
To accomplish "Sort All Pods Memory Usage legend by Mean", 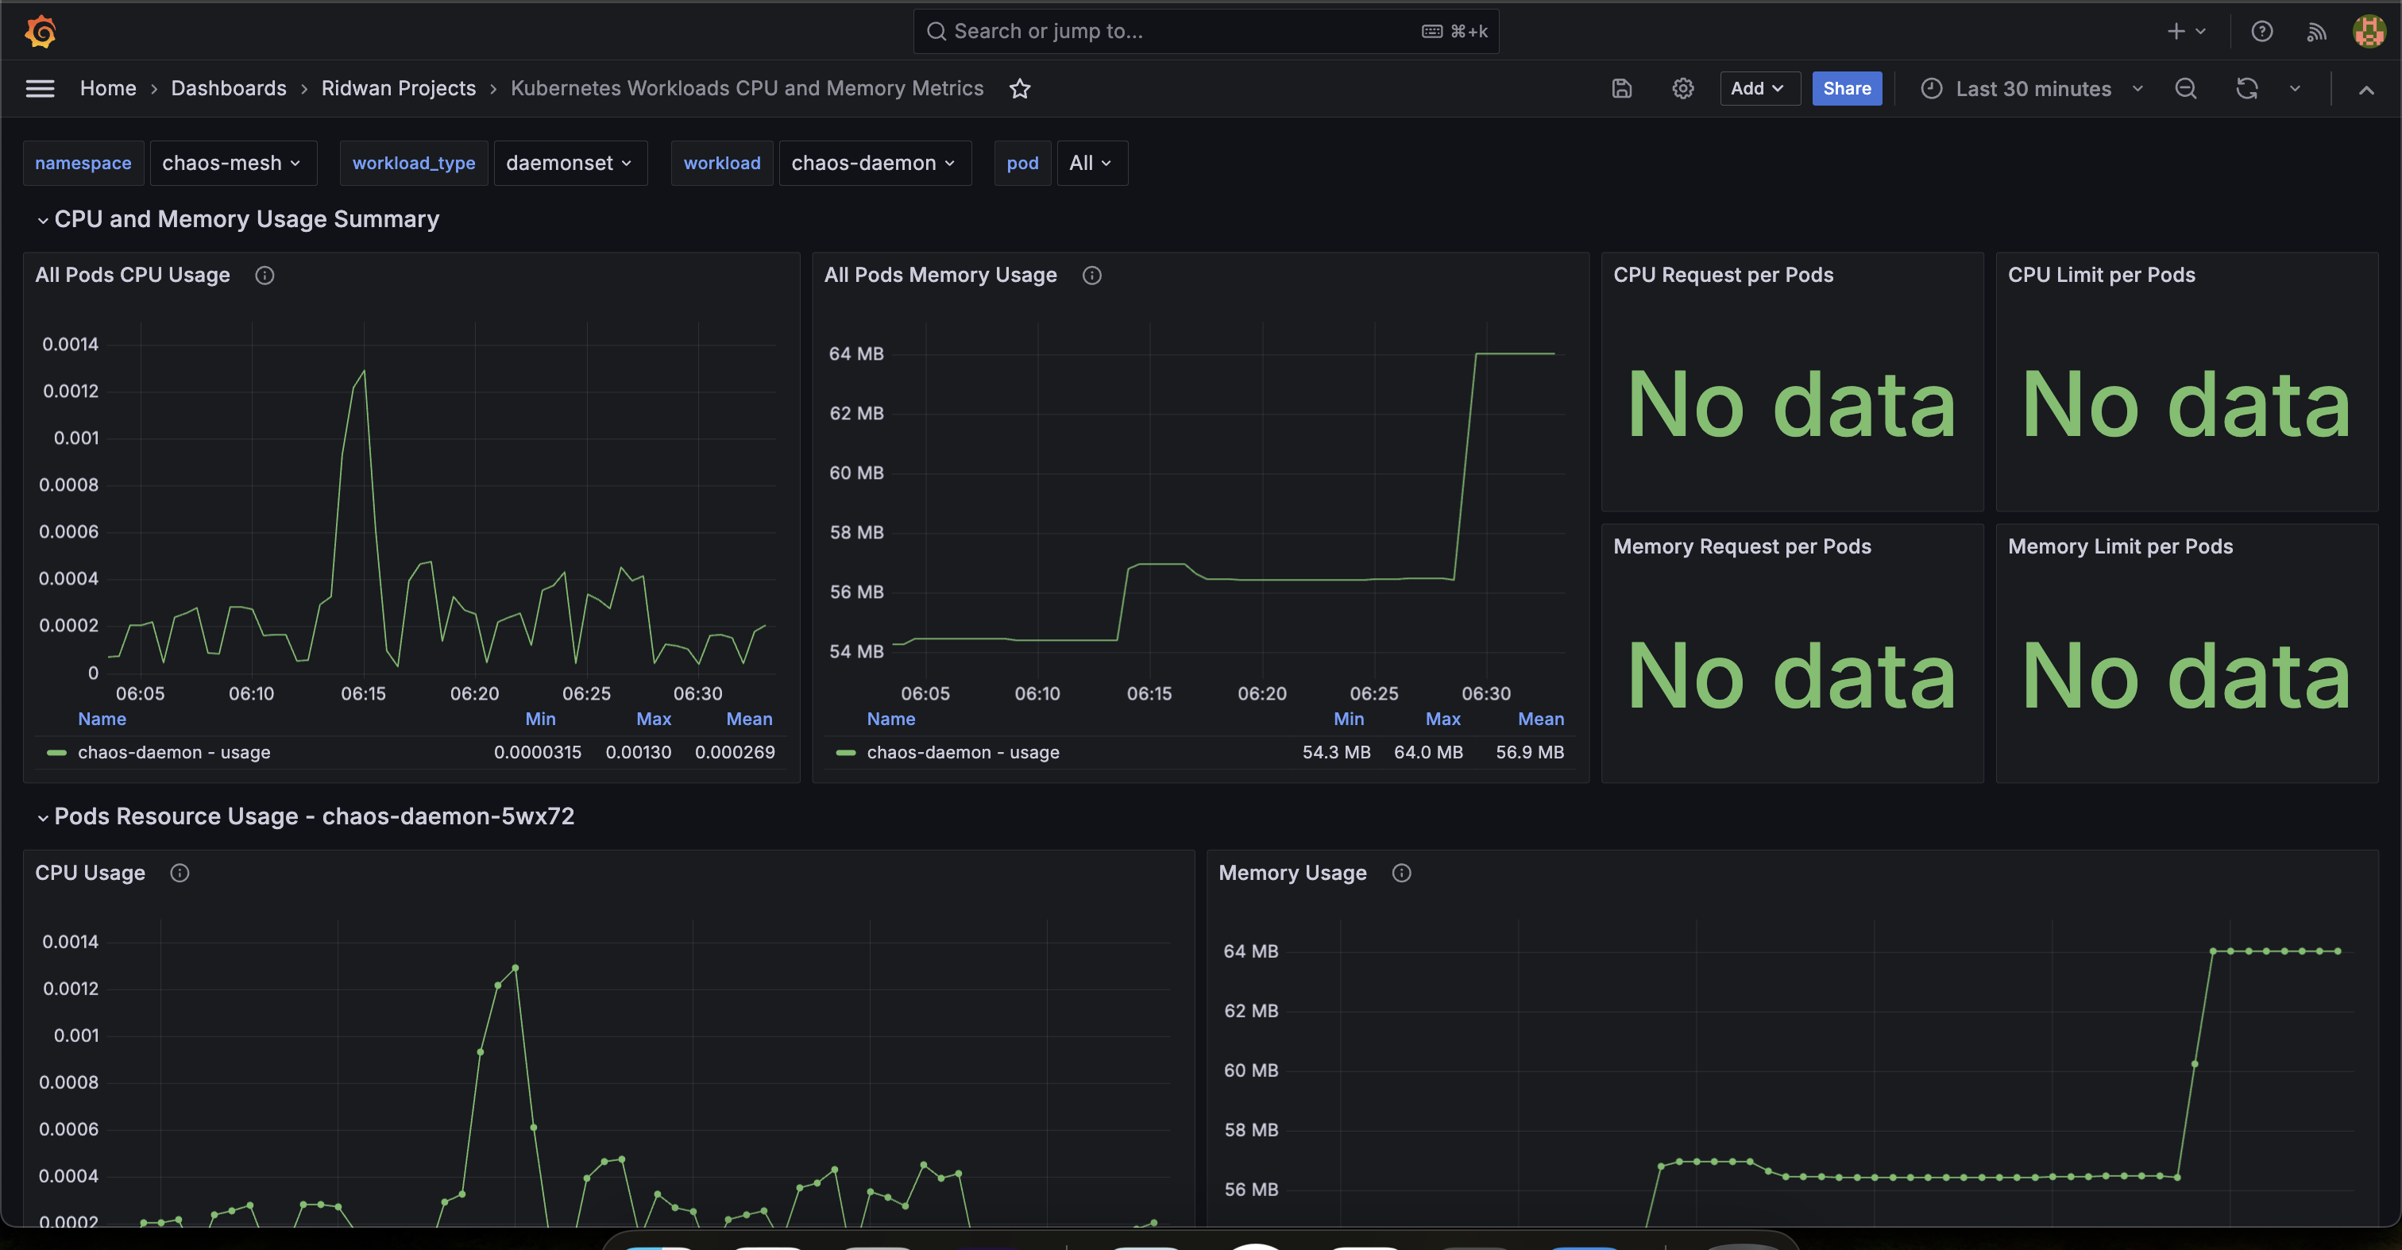I will tap(1541, 719).
